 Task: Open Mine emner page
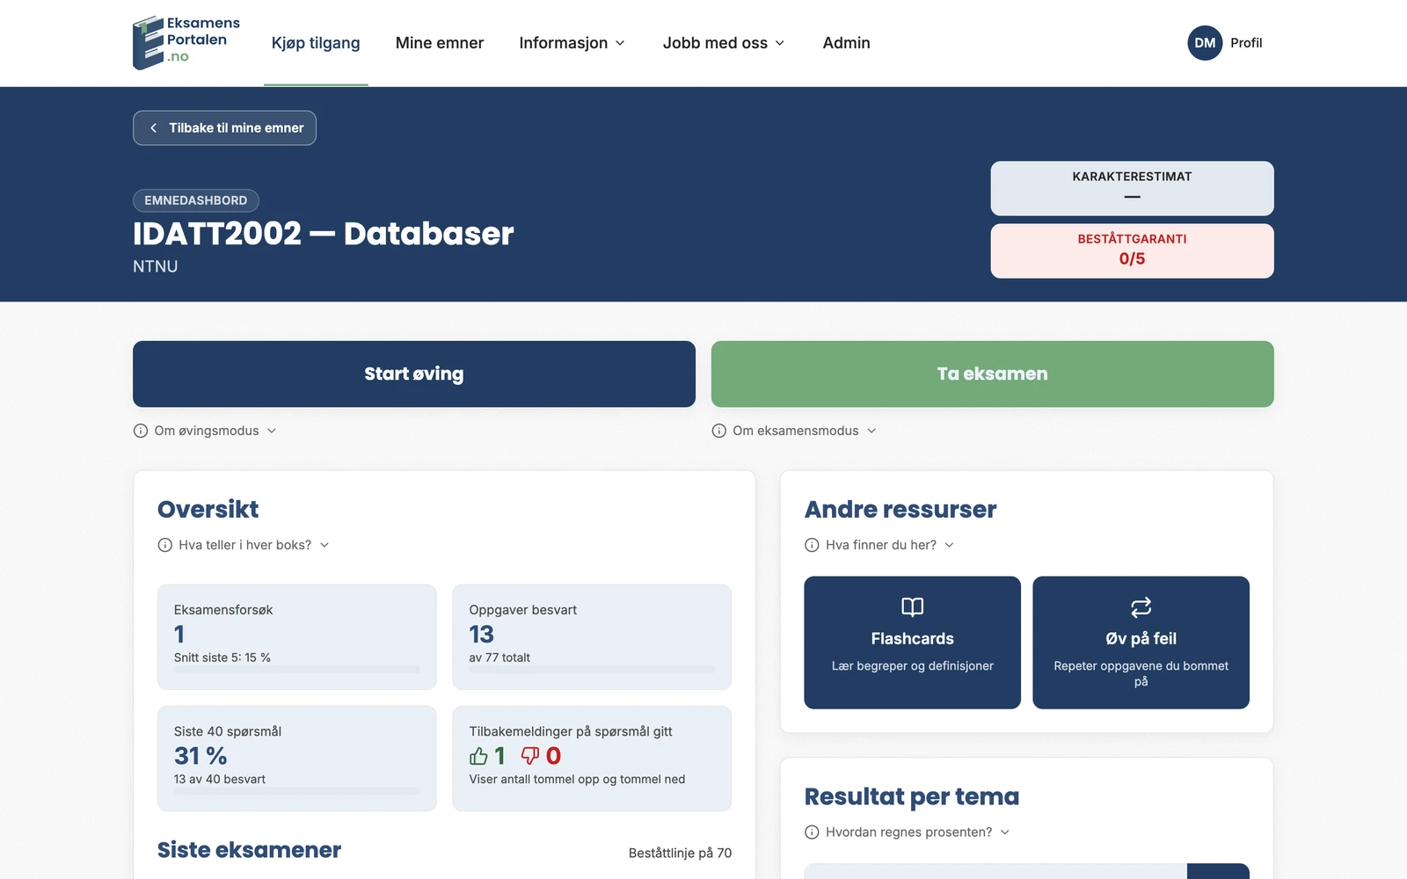[x=440, y=42]
